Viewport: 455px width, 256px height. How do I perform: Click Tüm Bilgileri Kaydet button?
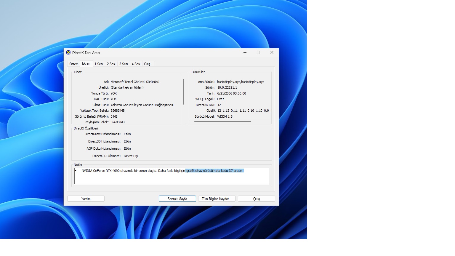[x=217, y=199]
